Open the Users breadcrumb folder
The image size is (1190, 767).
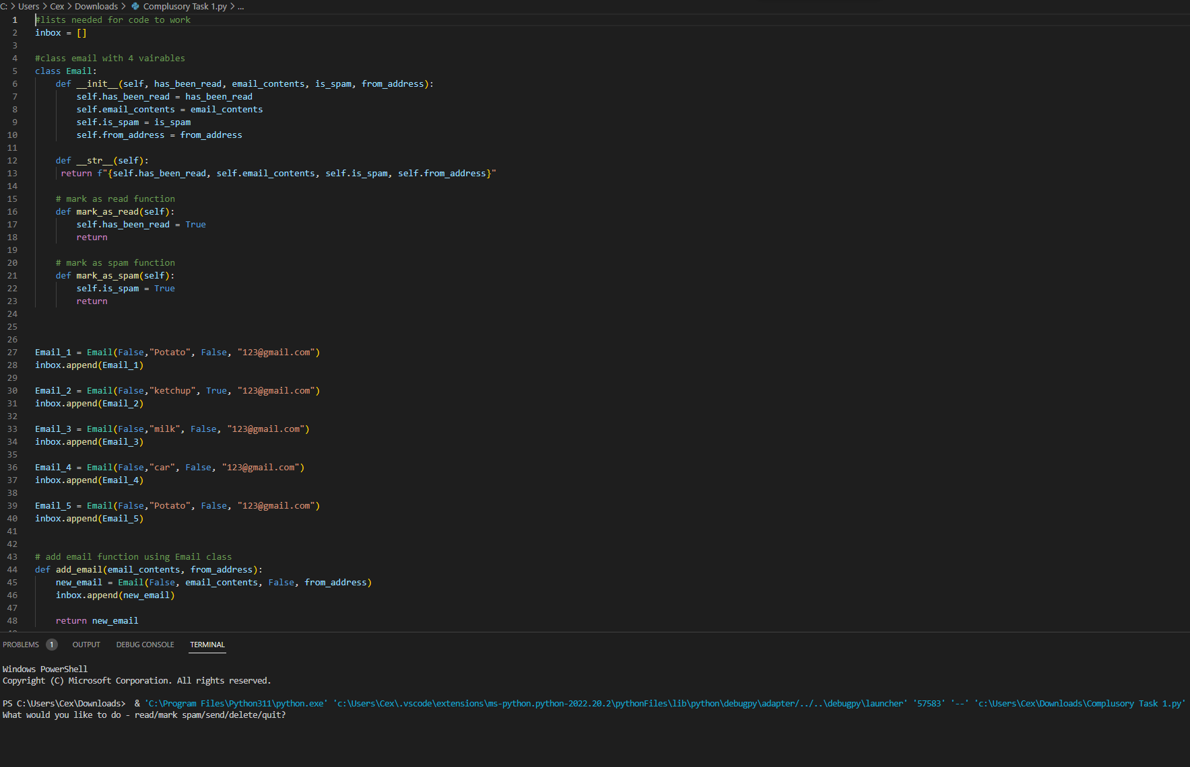(29, 6)
